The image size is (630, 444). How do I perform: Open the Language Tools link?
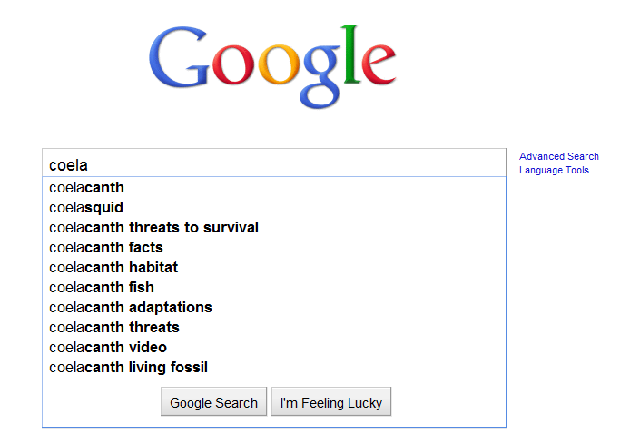coord(554,170)
